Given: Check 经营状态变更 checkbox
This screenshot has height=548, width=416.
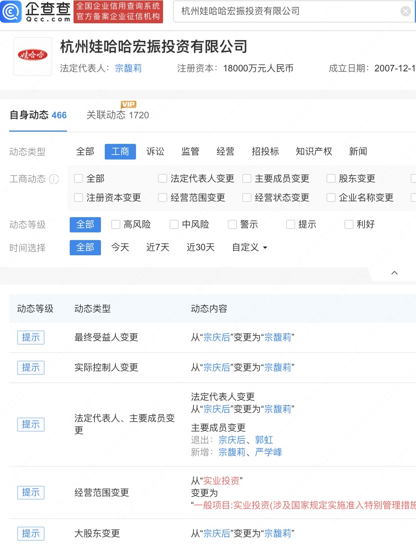Looking at the screenshot, I should pos(247,197).
